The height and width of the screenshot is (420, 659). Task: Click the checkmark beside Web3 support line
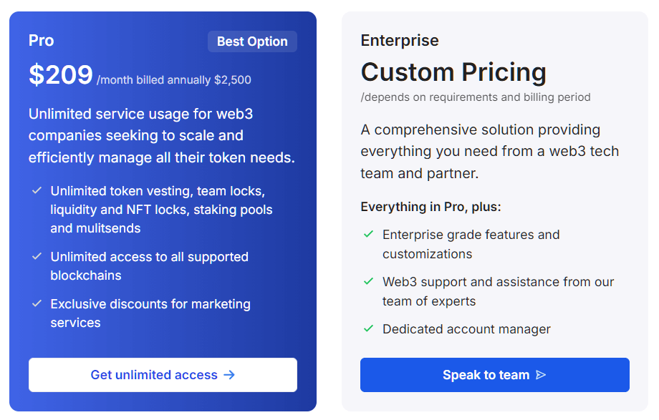point(369,281)
